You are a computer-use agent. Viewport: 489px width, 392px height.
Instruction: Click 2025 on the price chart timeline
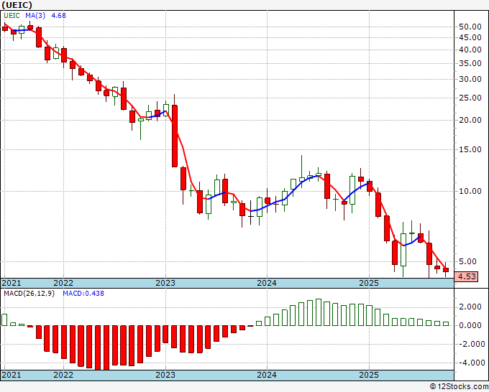tap(369, 283)
